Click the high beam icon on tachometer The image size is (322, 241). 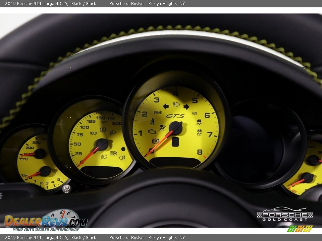pyautogui.click(x=176, y=104)
